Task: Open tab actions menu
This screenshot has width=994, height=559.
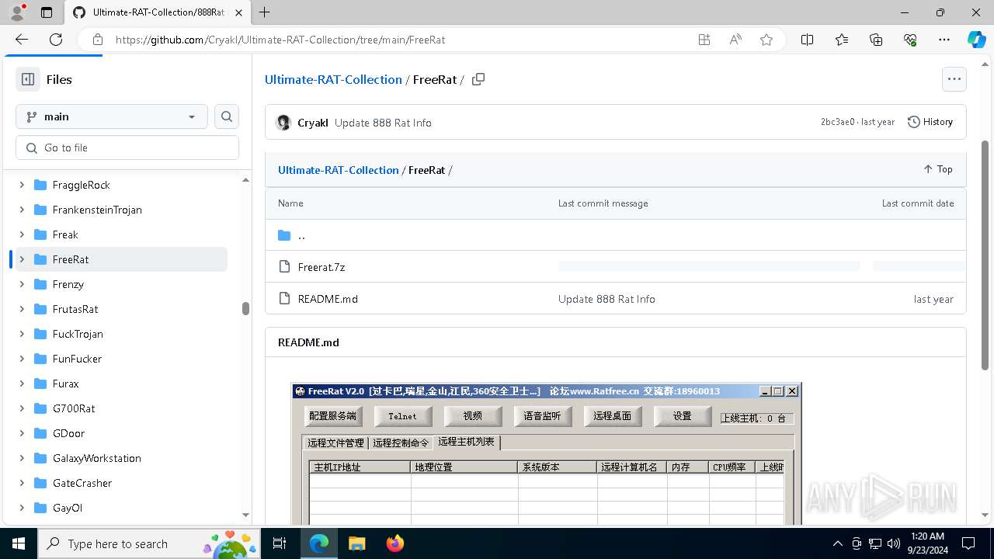Action: pos(47,12)
